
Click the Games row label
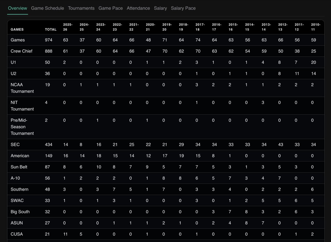click(18, 40)
